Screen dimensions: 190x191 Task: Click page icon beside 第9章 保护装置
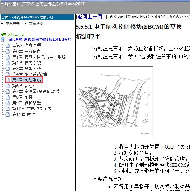(7, 103)
